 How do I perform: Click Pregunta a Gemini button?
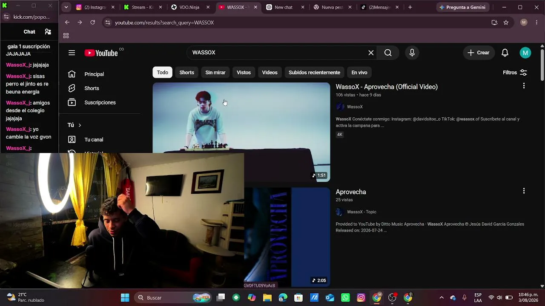(x=462, y=7)
